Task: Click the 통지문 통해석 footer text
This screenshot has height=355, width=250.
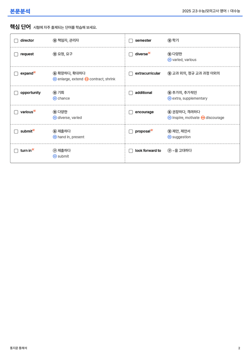Action: 19,348
